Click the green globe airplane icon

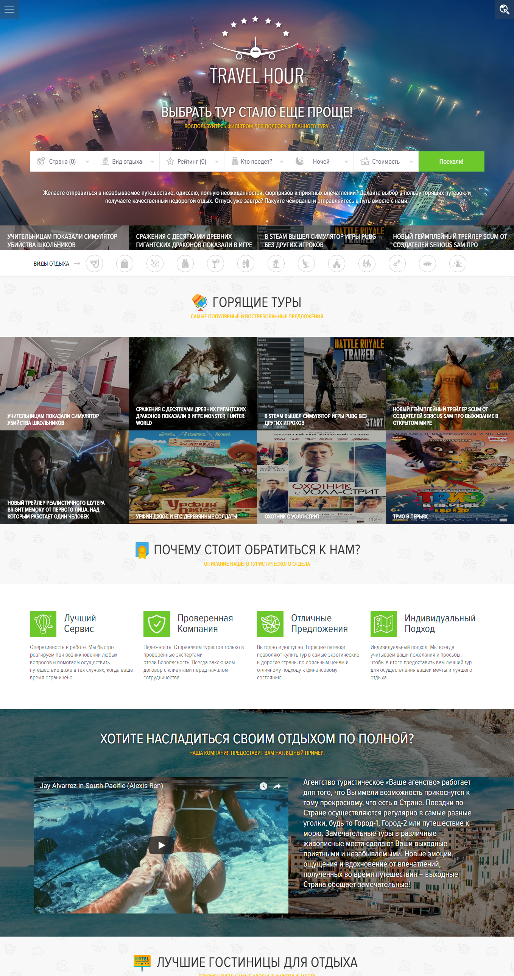tap(270, 624)
